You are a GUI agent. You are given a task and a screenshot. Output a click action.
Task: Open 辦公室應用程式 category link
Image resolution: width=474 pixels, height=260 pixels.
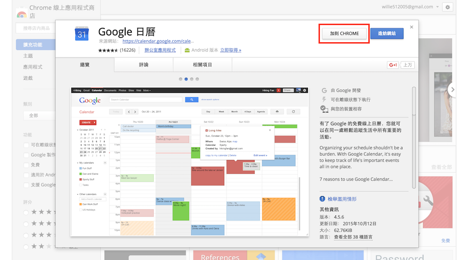click(160, 50)
